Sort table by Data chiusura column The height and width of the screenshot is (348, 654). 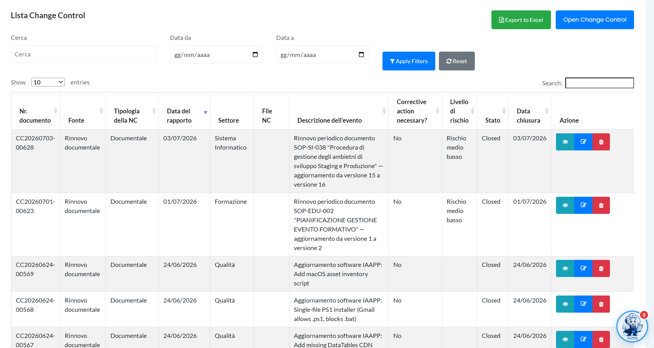click(530, 111)
